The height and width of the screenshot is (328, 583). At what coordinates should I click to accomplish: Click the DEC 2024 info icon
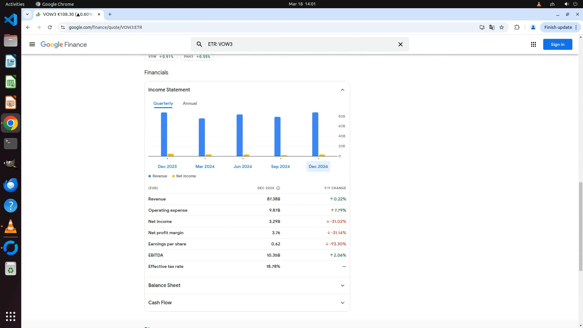(278, 188)
